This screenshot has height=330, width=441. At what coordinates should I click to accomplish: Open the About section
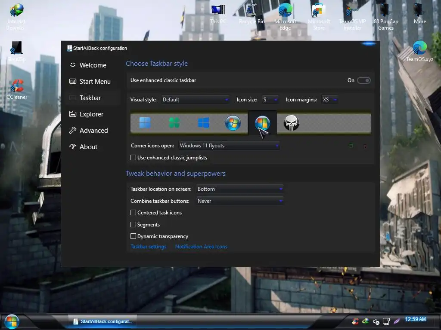pos(93,147)
